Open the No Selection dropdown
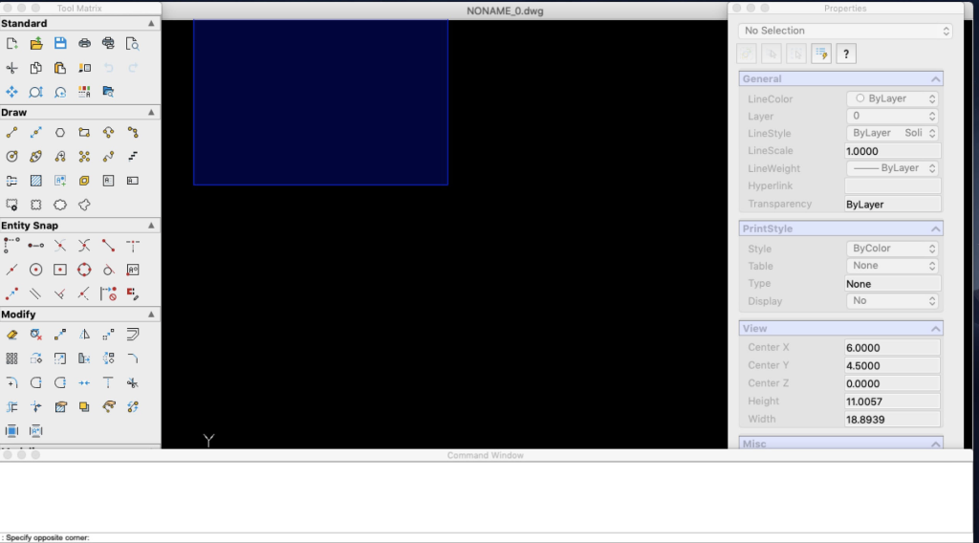 (845, 31)
